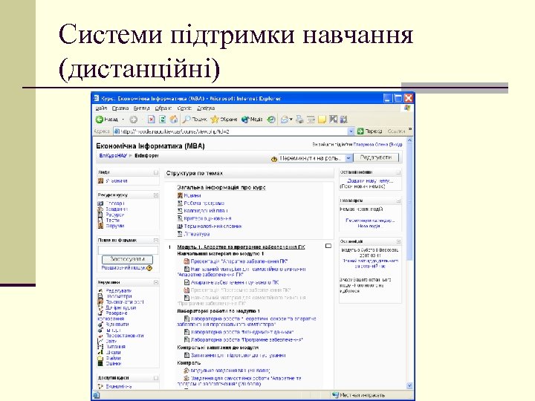Screen dimensions: 535x401
Task: Expand the address bar dropdown arrow
Action: 351,131
